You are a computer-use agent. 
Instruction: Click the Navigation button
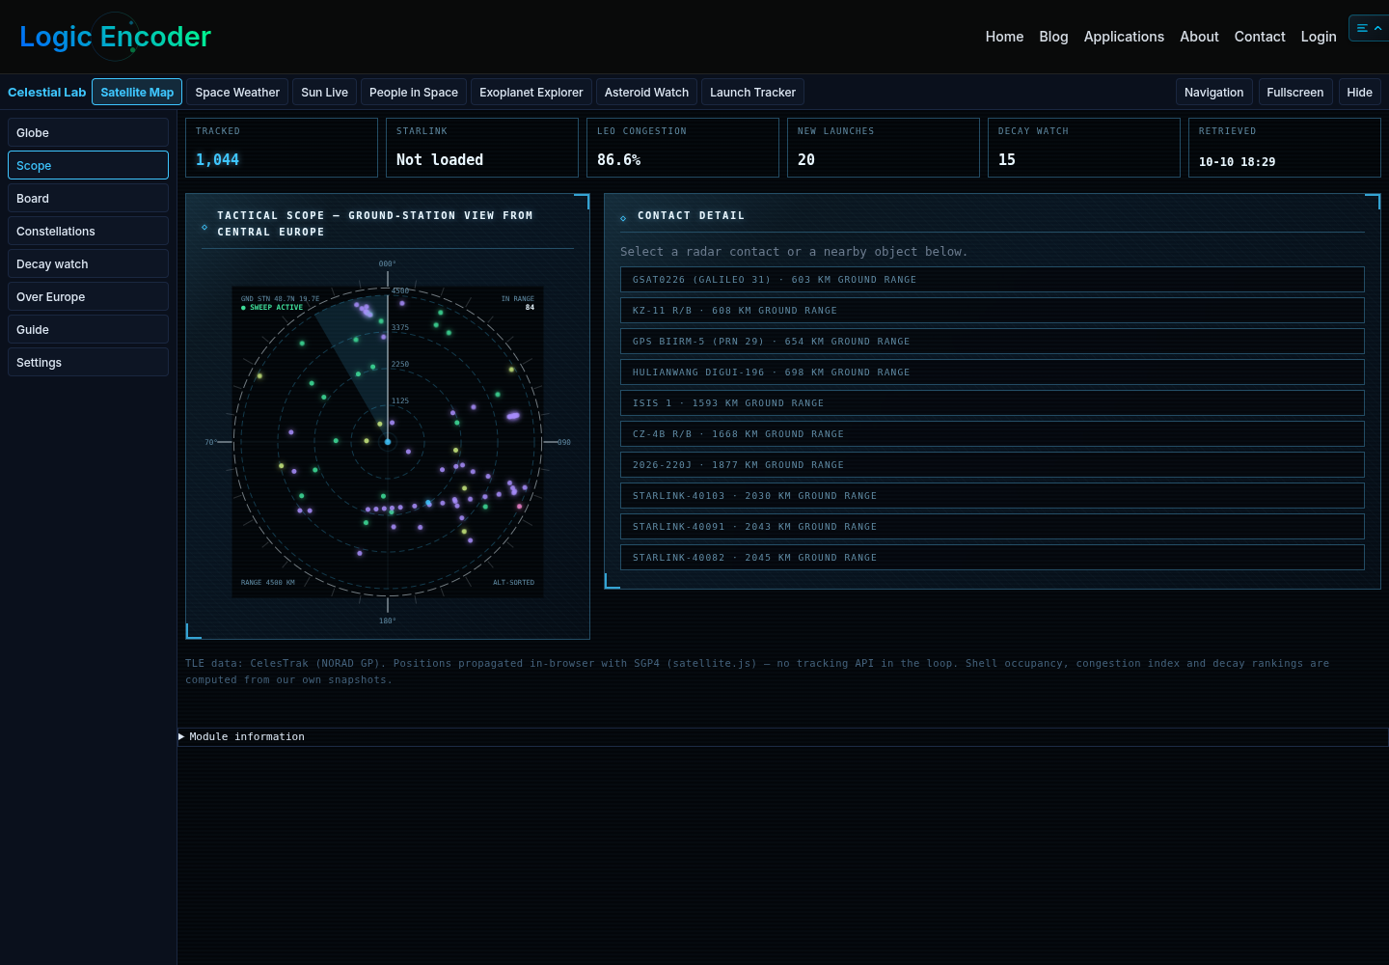click(x=1213, y=93)
